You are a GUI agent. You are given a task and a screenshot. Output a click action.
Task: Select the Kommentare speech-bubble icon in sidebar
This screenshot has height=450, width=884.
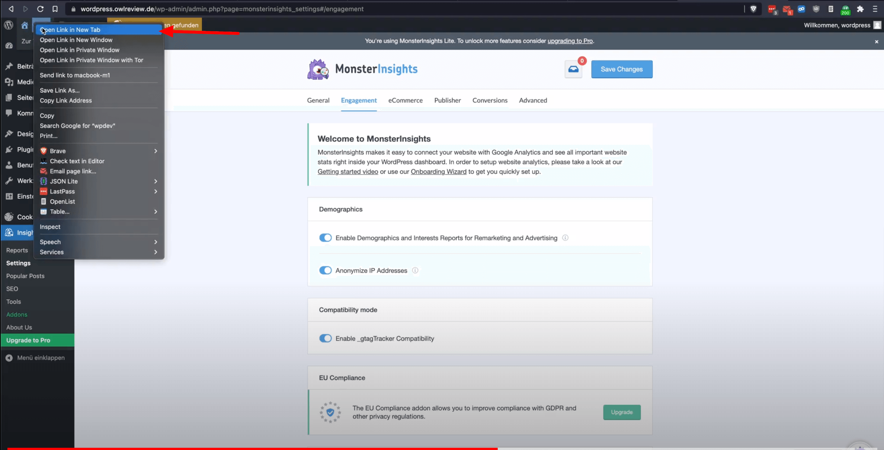(9, 113)
